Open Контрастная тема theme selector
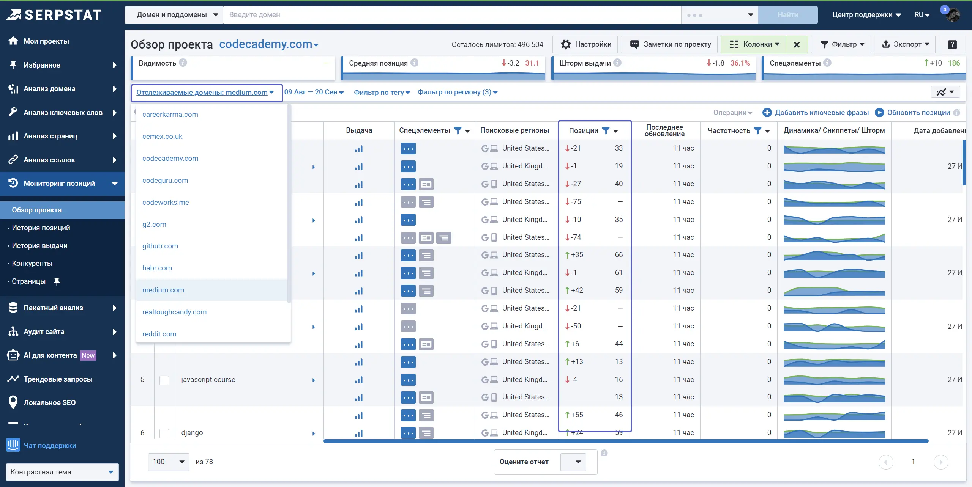 coord(62,472)
